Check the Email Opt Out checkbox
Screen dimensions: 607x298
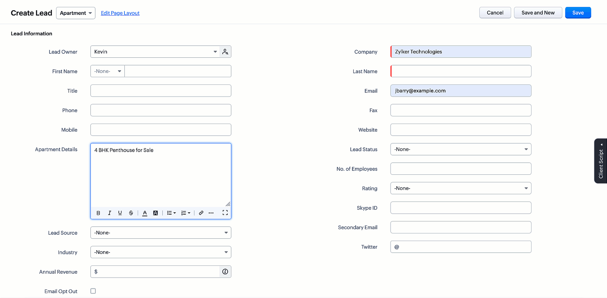(93, 291)
